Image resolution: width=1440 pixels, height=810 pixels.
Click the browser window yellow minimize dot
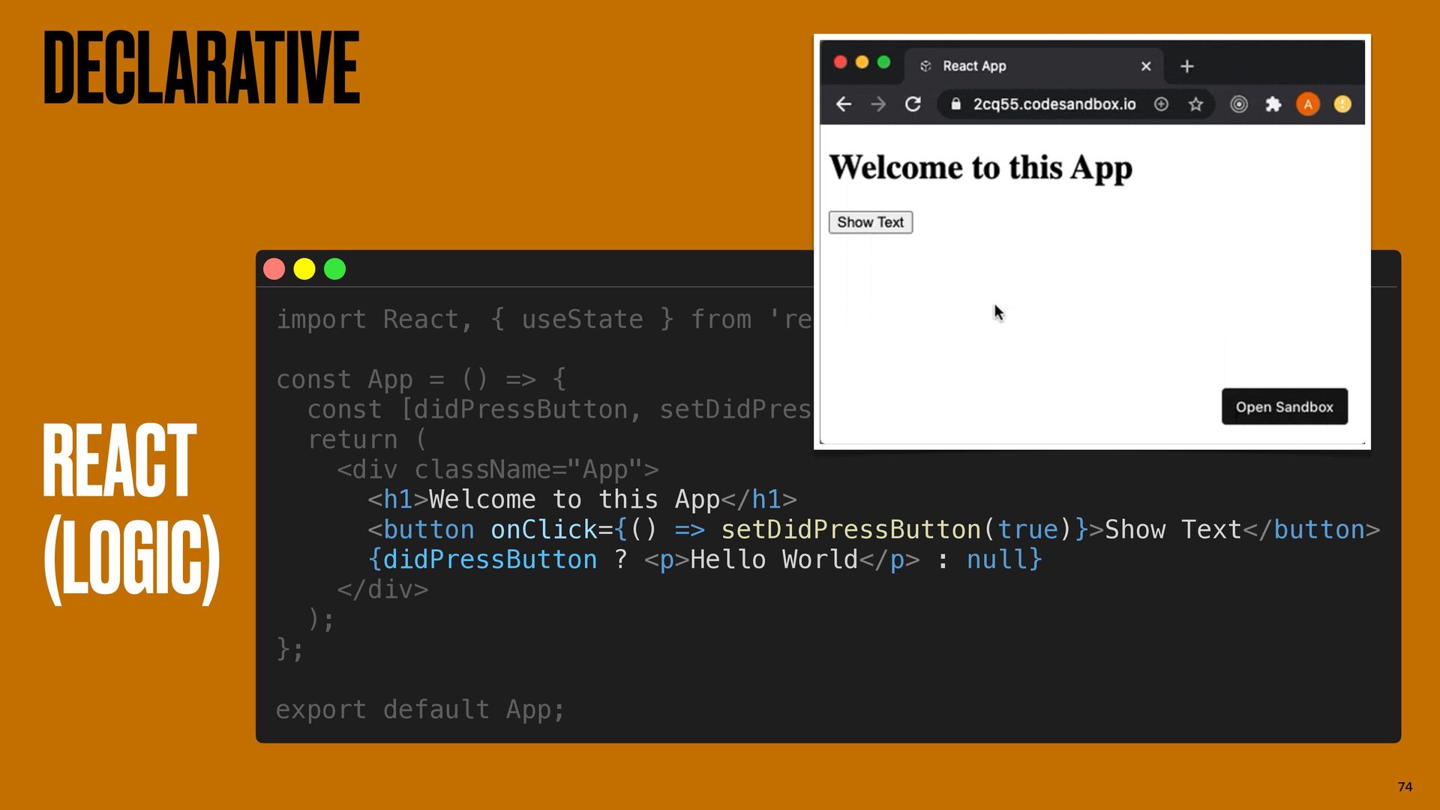862,62
